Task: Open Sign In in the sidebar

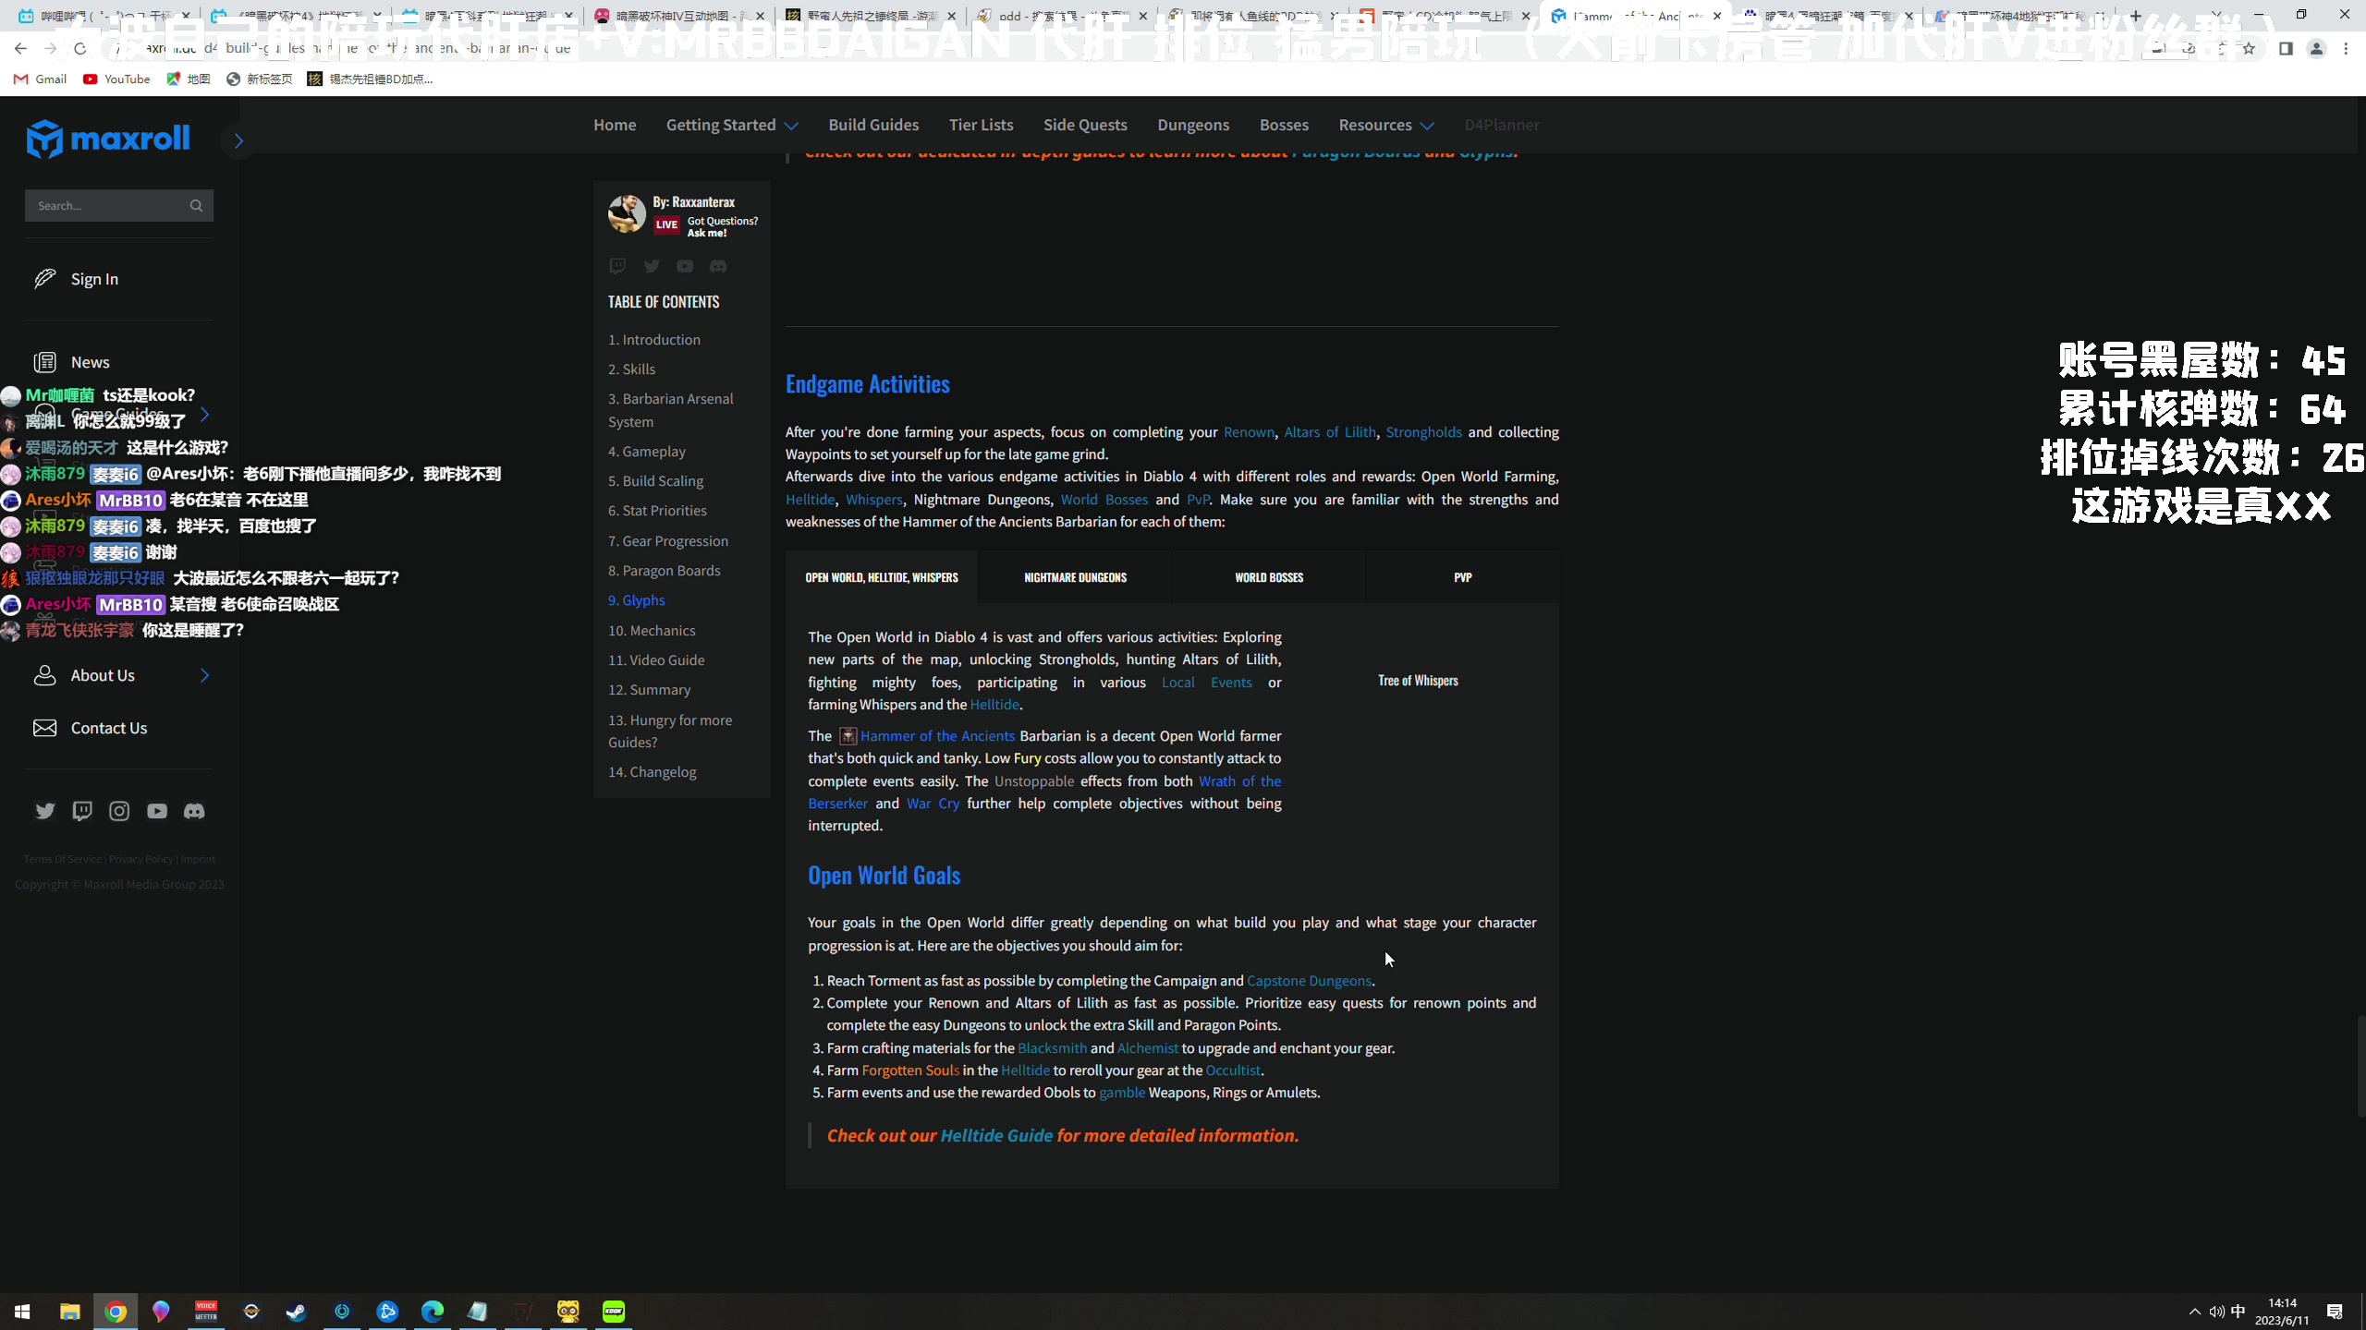Action: pos(94,279)
